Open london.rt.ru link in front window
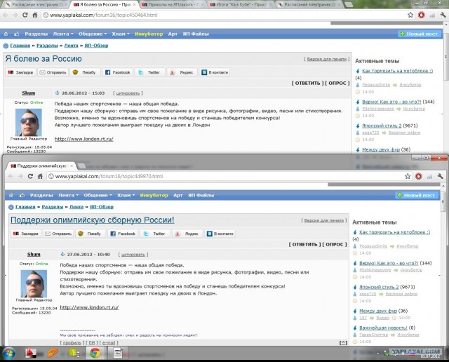 coord(89,307)
